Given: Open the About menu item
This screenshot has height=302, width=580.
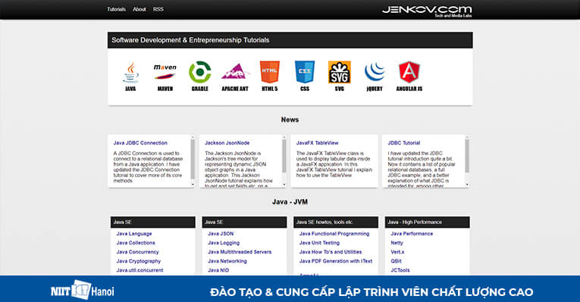Looking at the screenshot, I should 140,9.
